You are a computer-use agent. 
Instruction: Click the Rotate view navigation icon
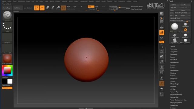tap(162, 67)
